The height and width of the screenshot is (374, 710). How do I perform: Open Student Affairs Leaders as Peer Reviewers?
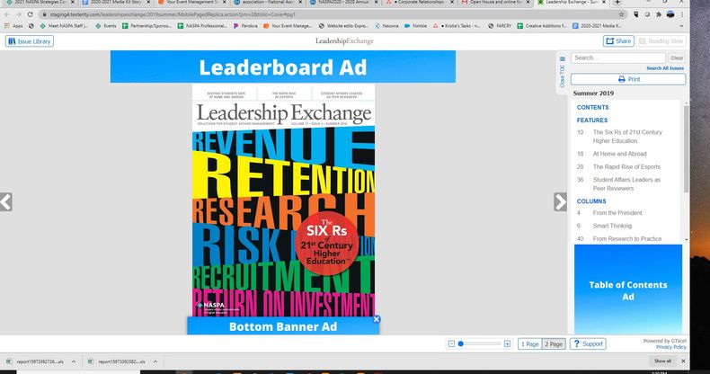[x=627, y=183]
